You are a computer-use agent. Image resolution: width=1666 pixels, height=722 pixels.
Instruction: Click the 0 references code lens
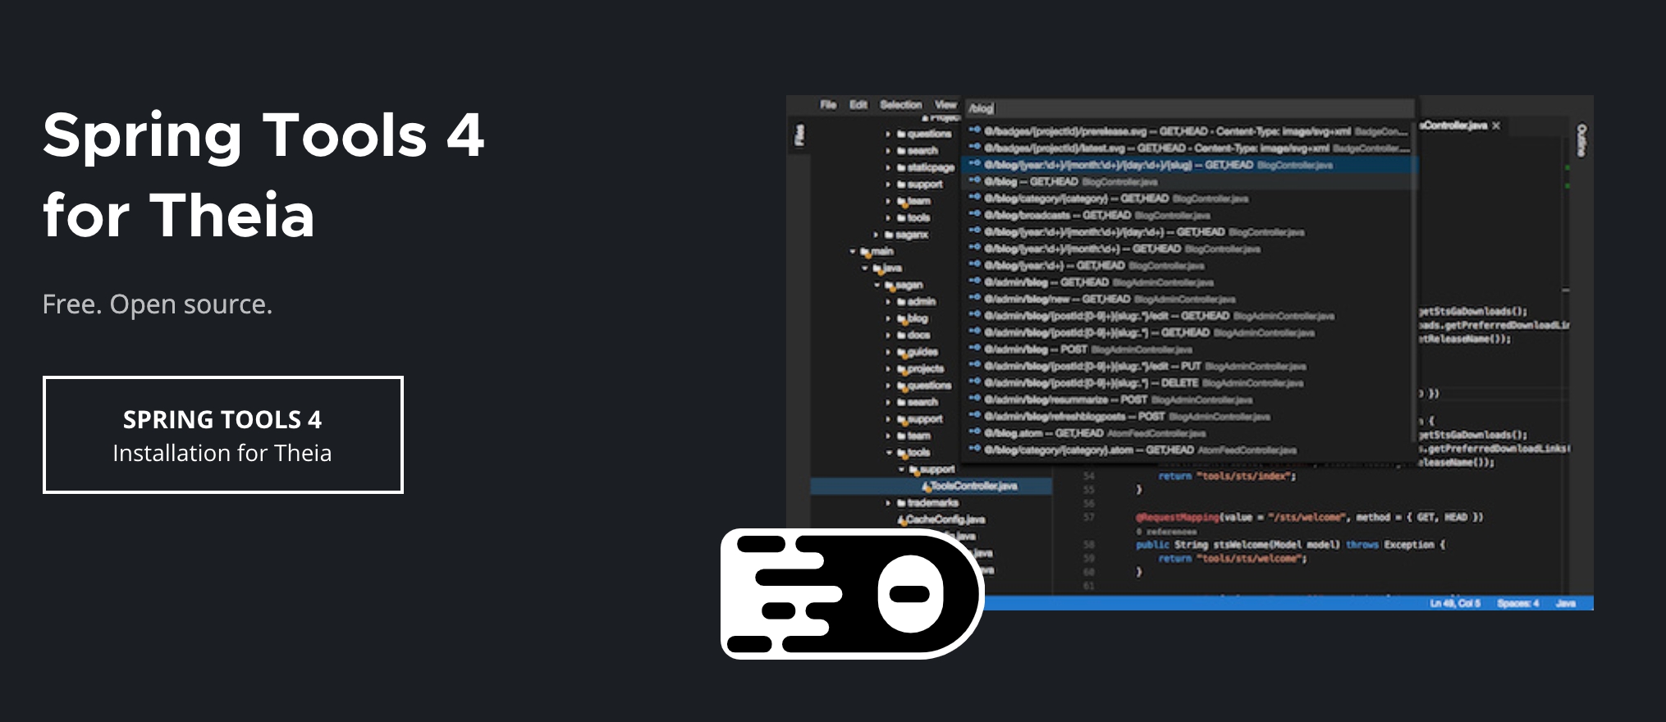(x=1166, y=532)
